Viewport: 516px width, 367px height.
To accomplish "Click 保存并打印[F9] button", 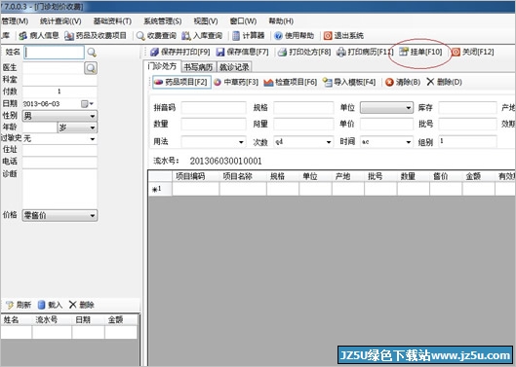I will (x=179, y=52).
